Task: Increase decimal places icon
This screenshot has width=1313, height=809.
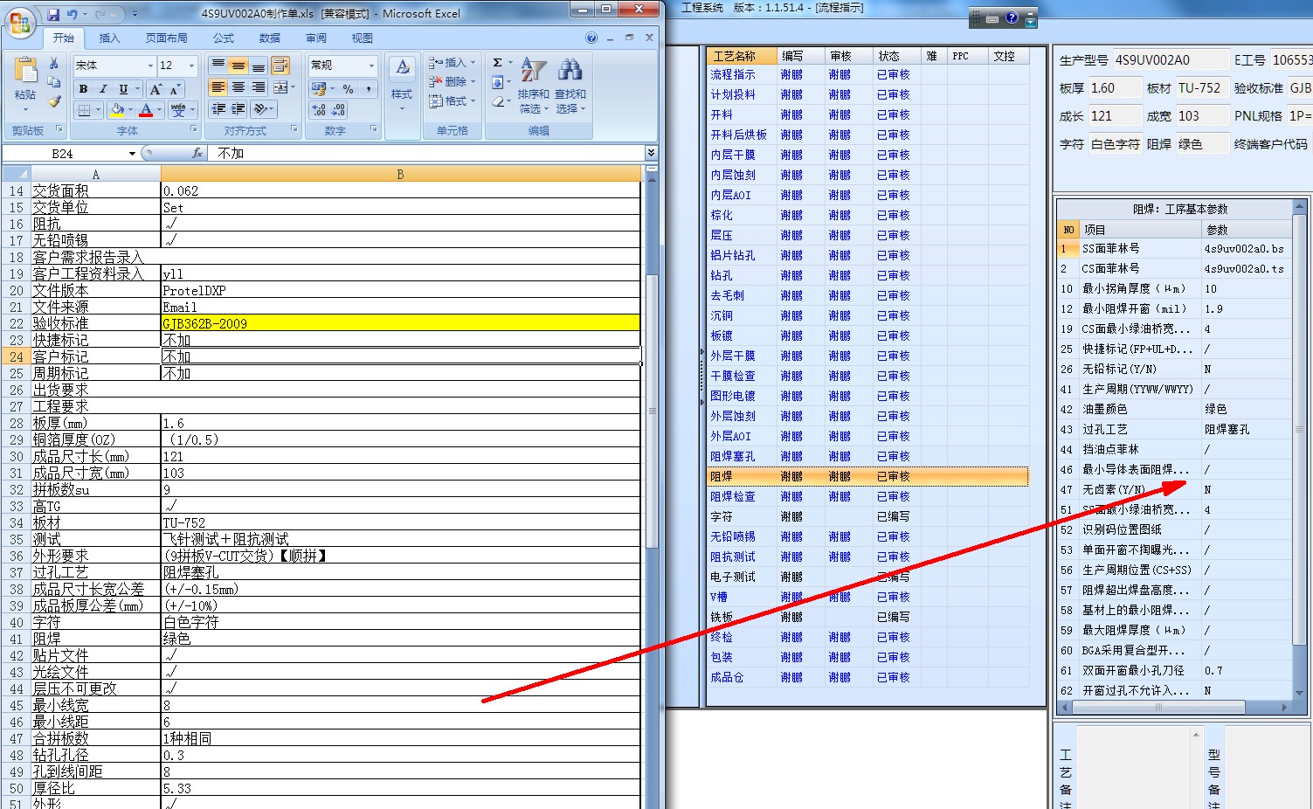Action: tap(319, 110)
